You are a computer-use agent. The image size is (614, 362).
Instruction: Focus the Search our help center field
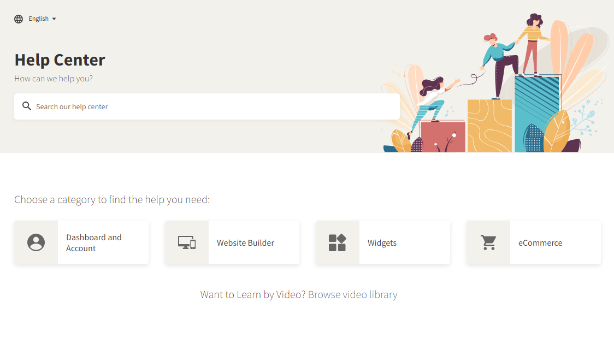(x=206, y=106)
